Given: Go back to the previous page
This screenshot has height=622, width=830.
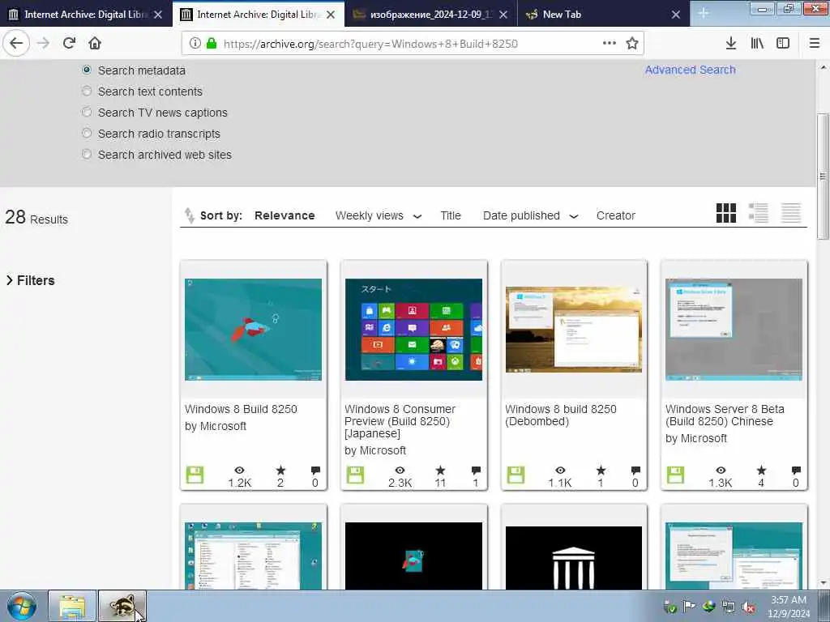Looking at the screenshot, I should click(16, 44).
